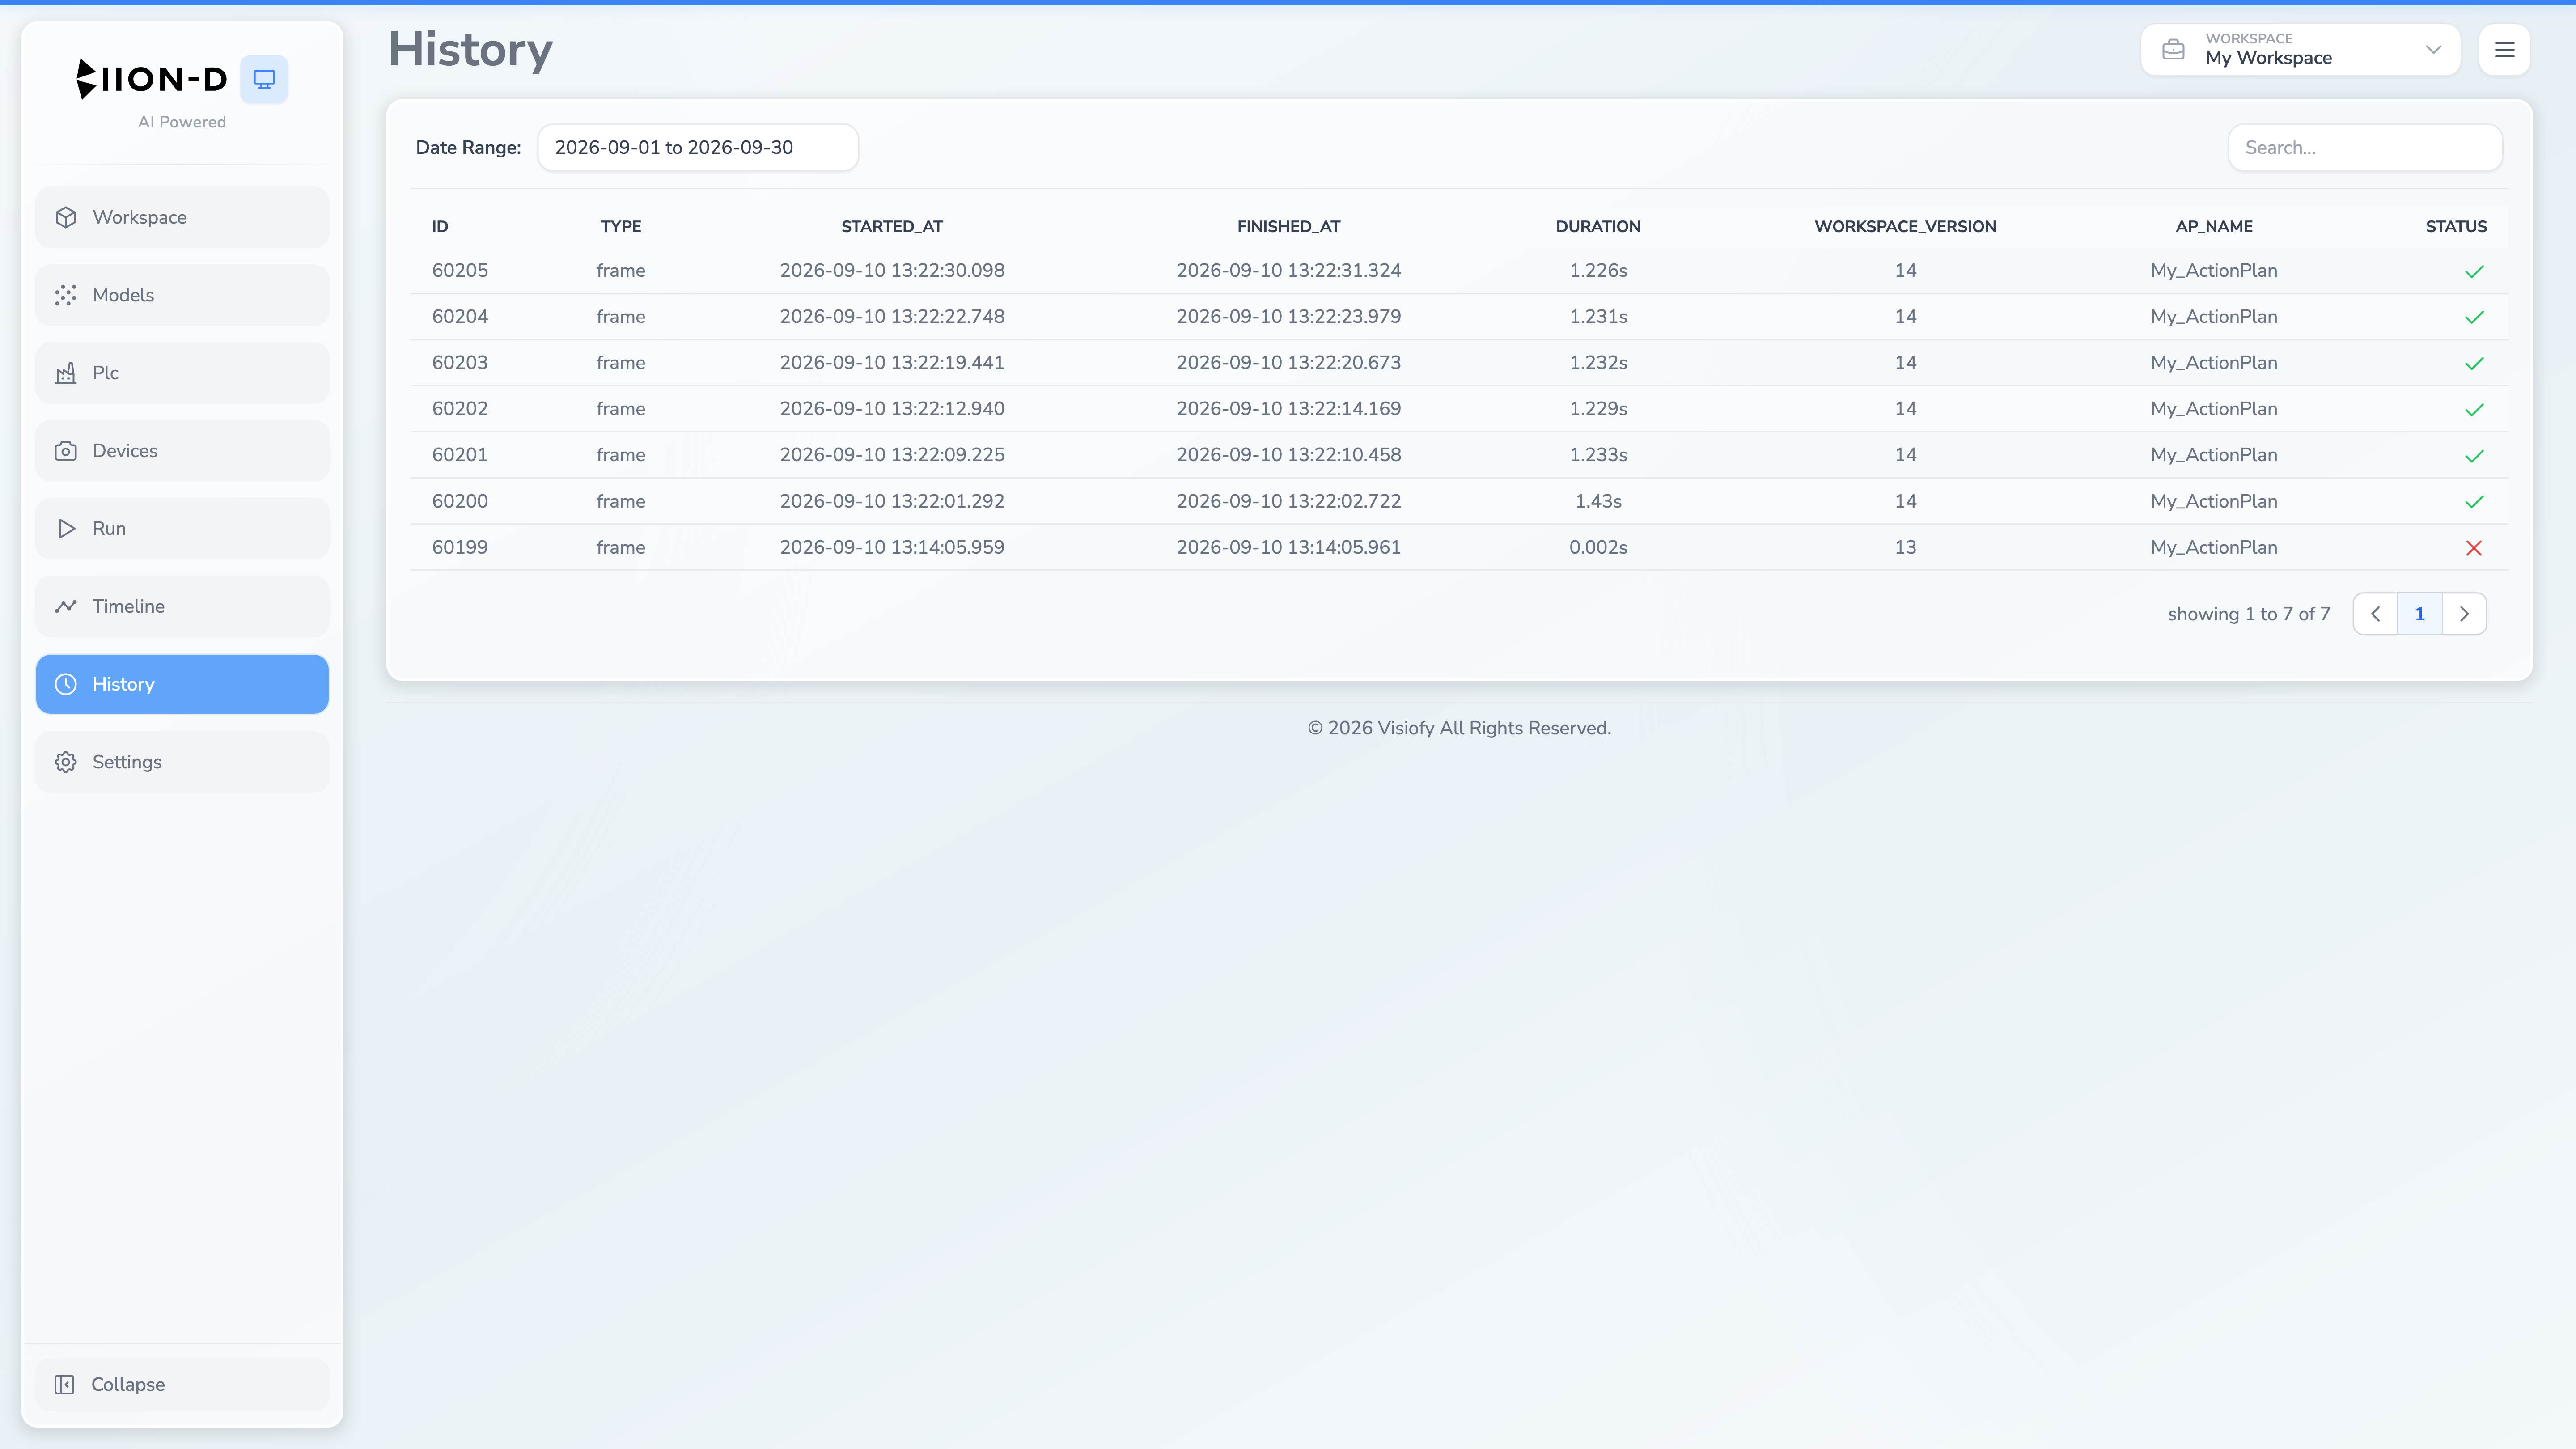This screenshot has width=2576, height=1449.
Task: Click the History clock icon in sidebar
Action: tap(66, 684)
